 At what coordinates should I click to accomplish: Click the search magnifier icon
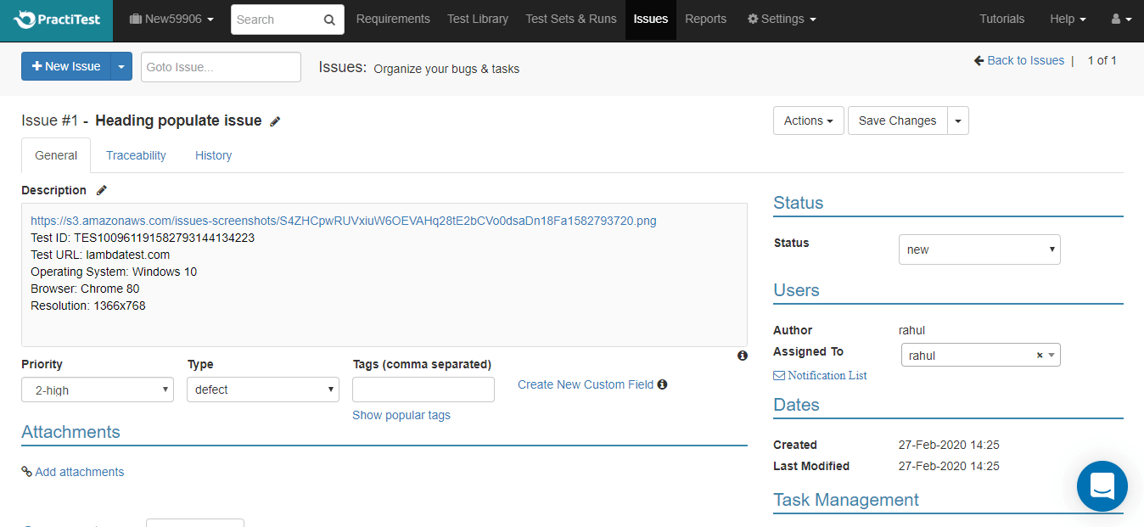[x=329, y=20]
